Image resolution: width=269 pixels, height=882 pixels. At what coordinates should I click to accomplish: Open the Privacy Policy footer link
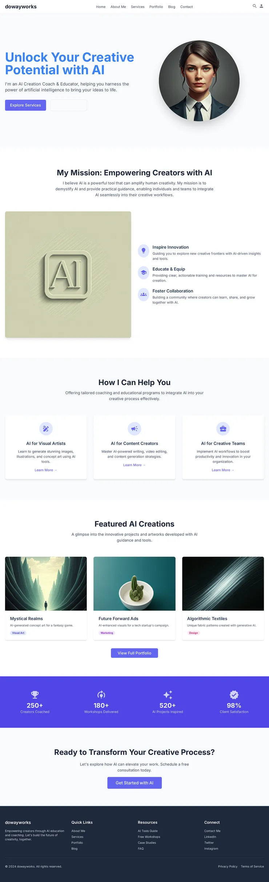click(x=228, y=866)
